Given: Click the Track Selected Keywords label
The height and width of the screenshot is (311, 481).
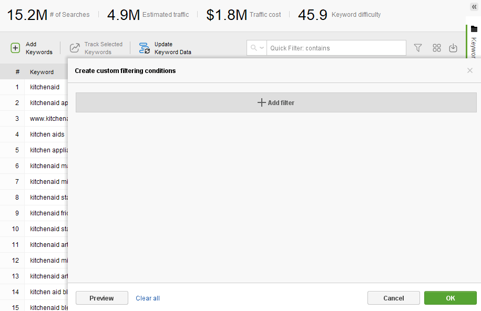Looking at the screenshot, I should pyautogui.click(x=104, y=48).
